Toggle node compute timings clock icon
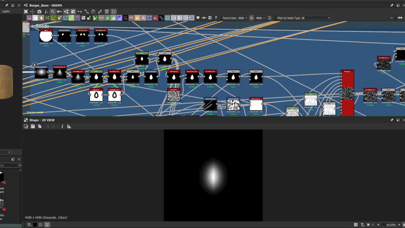 pyautogui.click(x=93, y=12)
